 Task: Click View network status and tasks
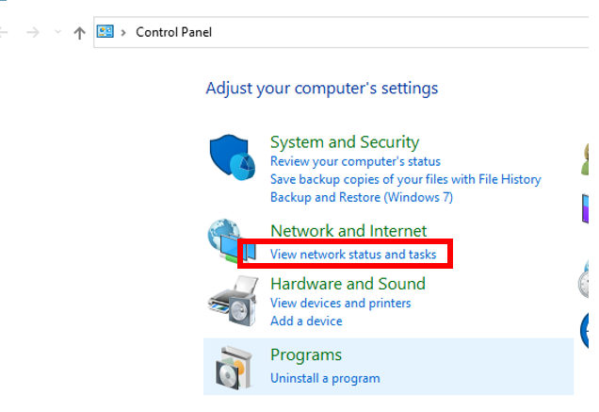point(352,255)
